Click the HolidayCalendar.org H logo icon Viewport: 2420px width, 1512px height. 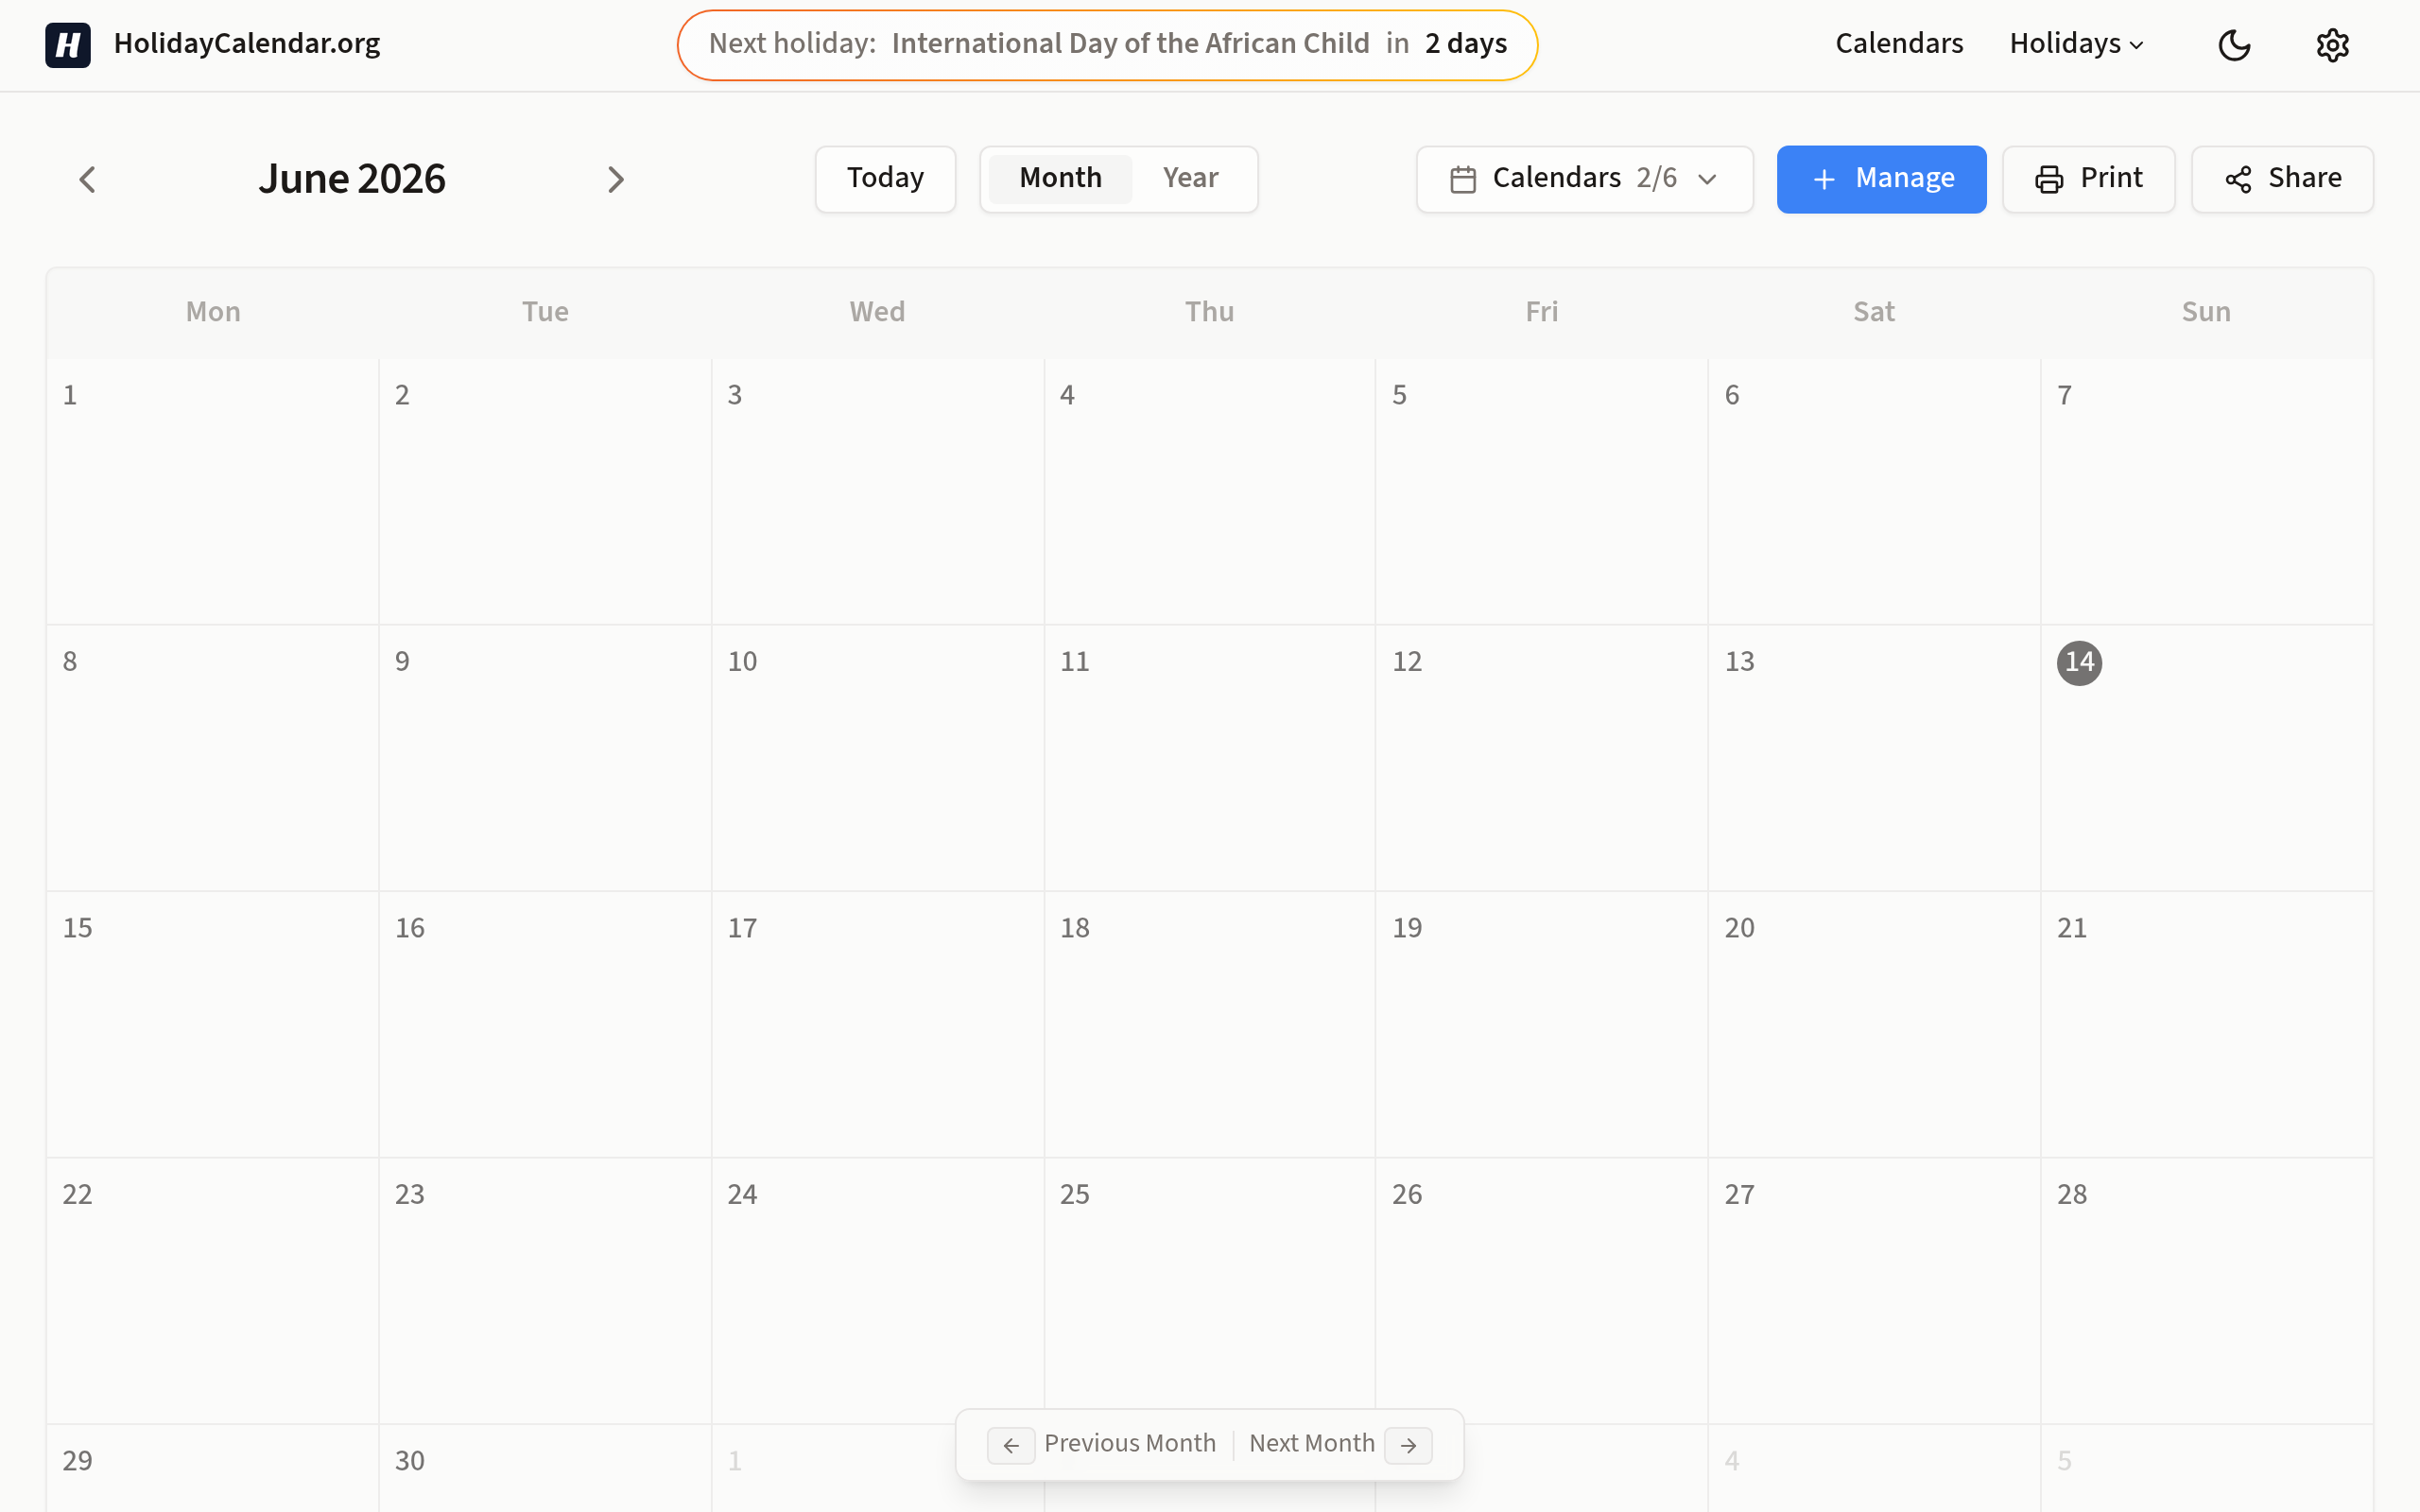click(68, 45)
